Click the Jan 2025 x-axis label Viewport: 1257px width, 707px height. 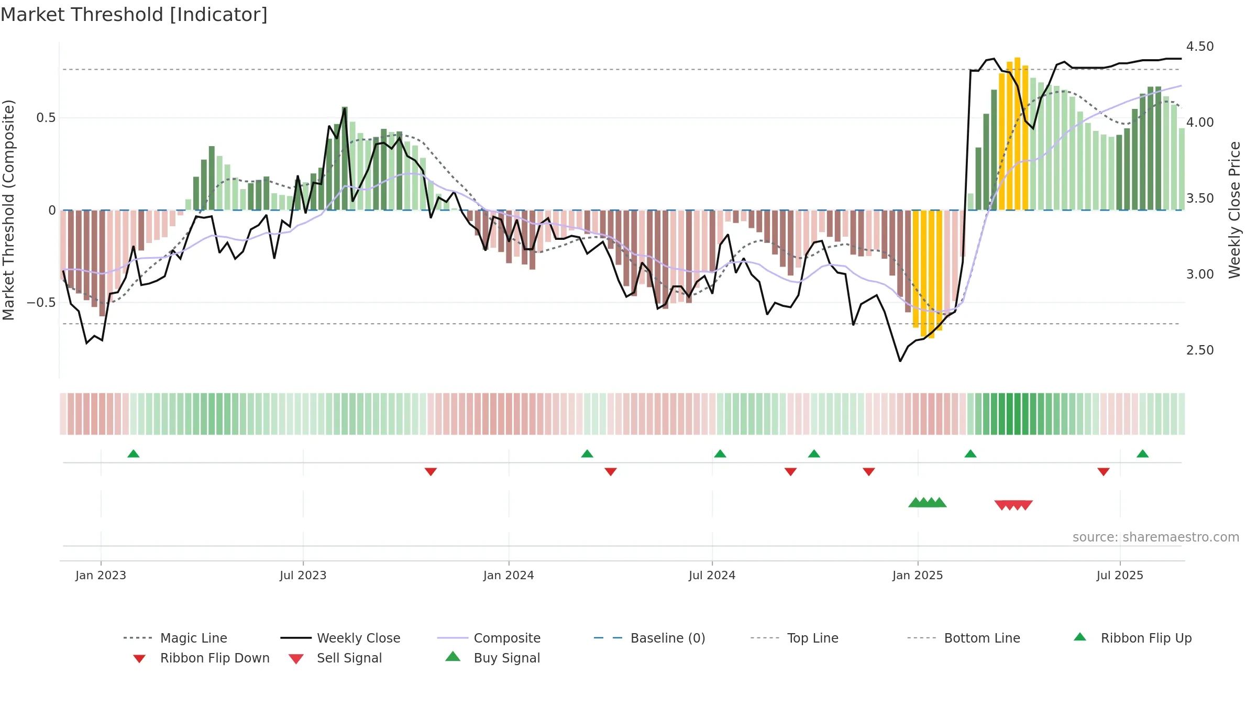(918, 575)
